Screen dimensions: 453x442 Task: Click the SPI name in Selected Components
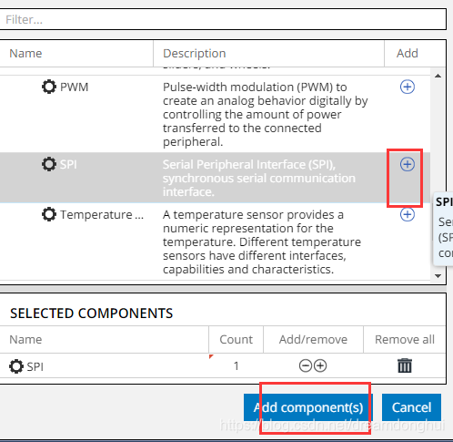coord(35,366)
